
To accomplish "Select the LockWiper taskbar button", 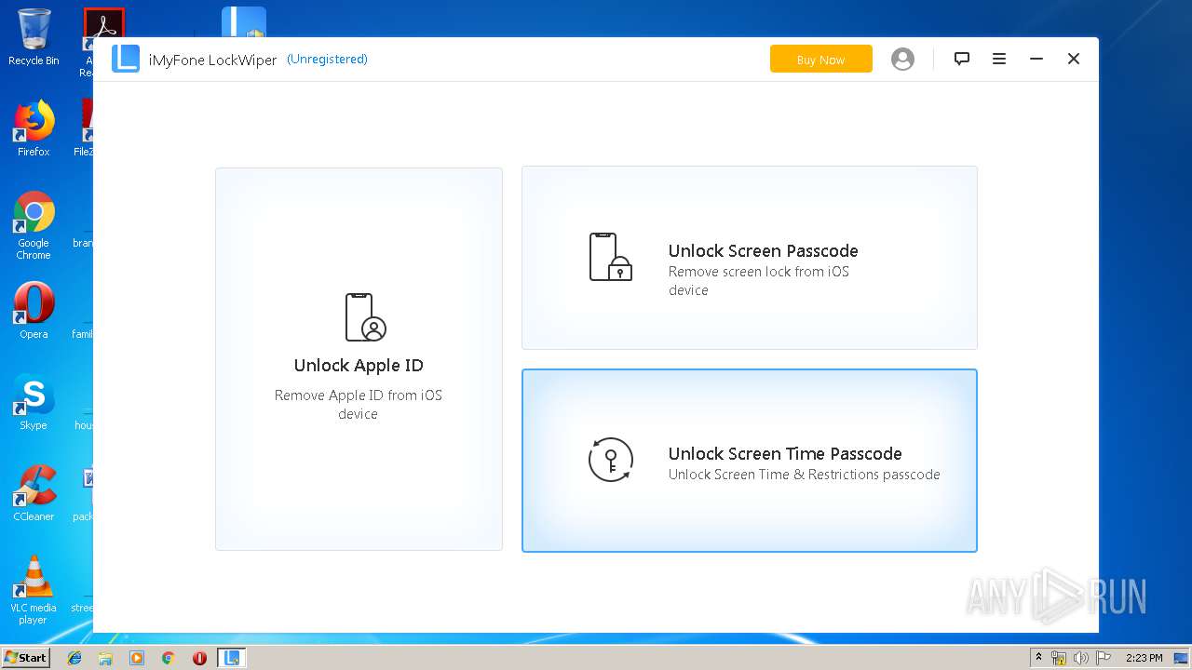I will coord(231,658).
